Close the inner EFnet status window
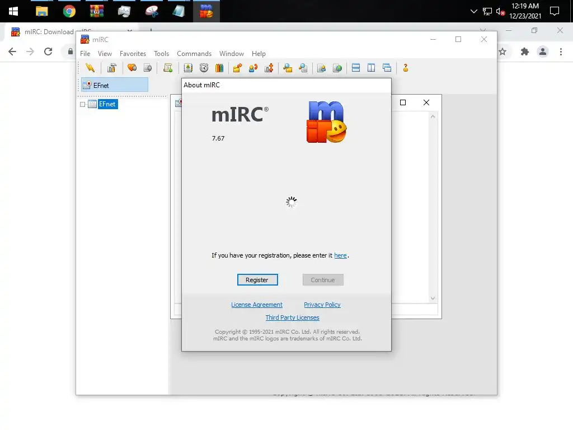 pos(426,103)
